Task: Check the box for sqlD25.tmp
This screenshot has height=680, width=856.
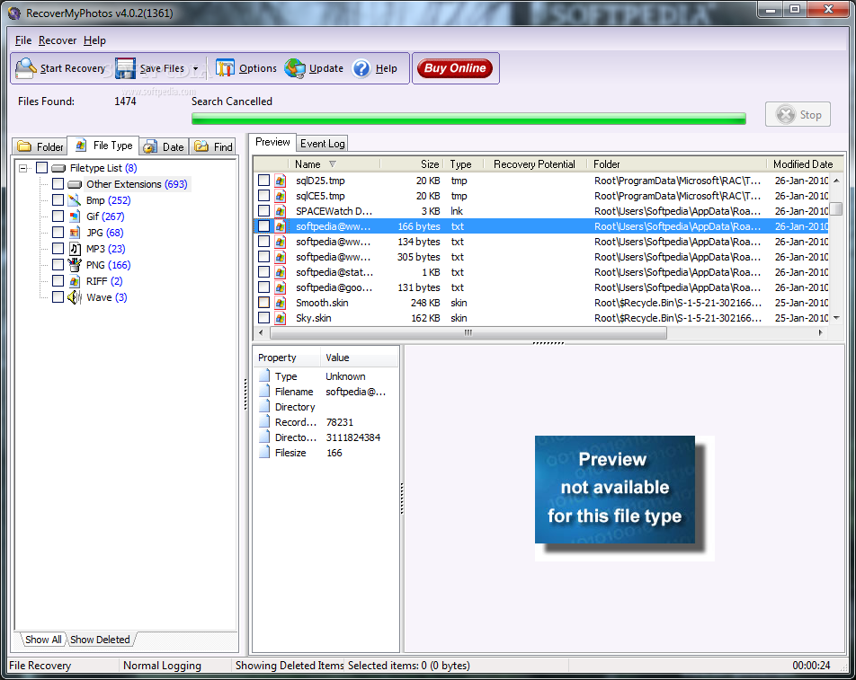Action: pyautogui.click(x=263, y=180)
